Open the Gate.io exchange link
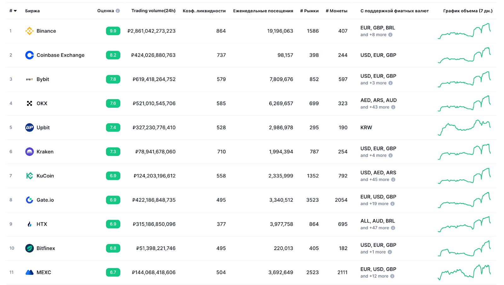The height and width of the screenshot is (285, 504). (45, 200)
